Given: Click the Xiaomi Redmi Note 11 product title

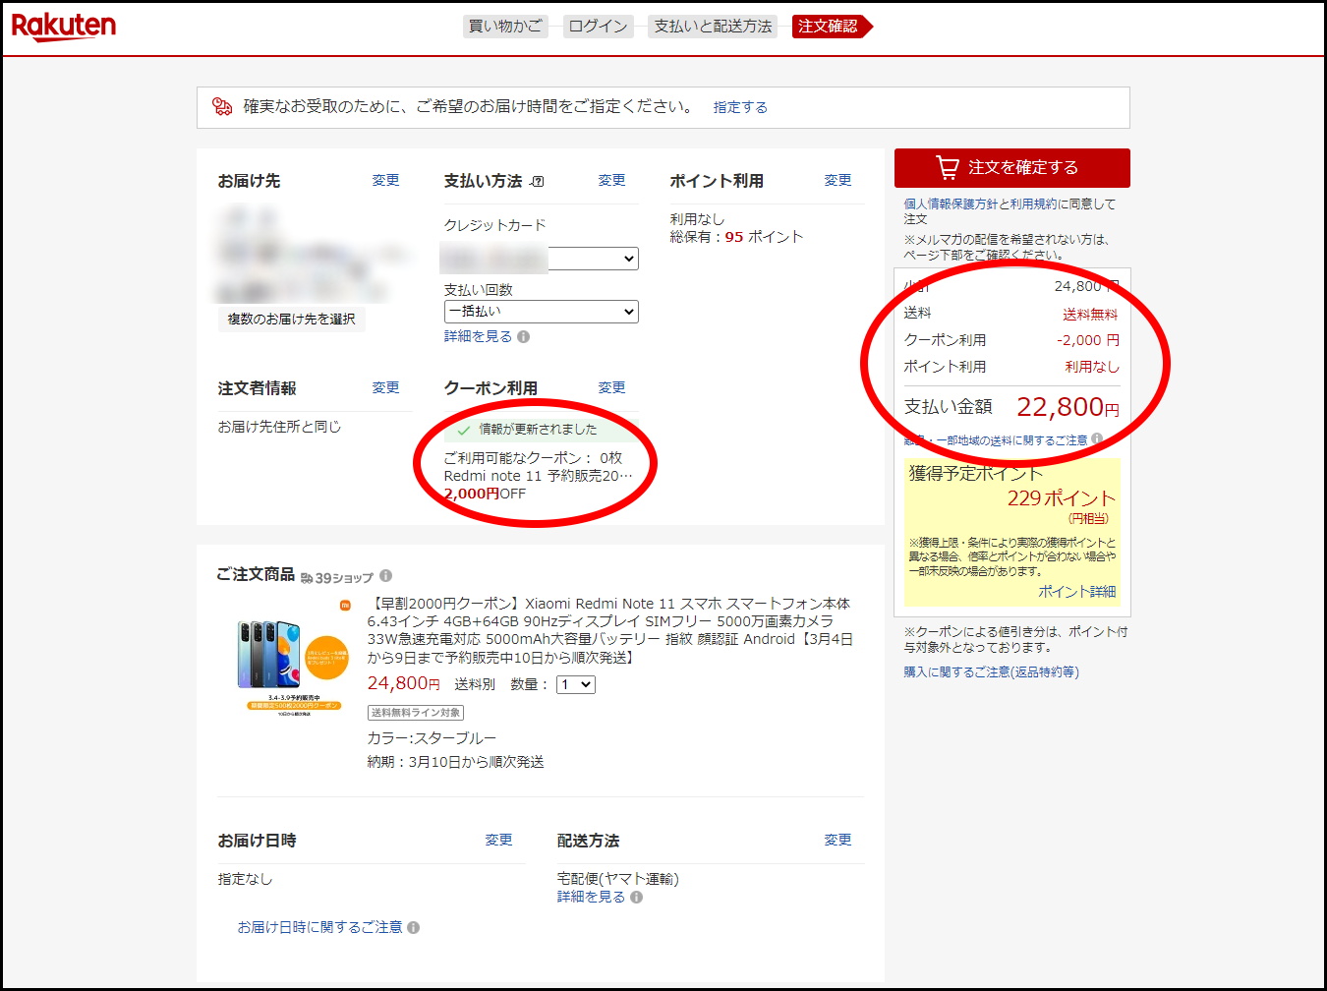Looking at the screenshot, I should pyautogui.click(x=610, y=630).
